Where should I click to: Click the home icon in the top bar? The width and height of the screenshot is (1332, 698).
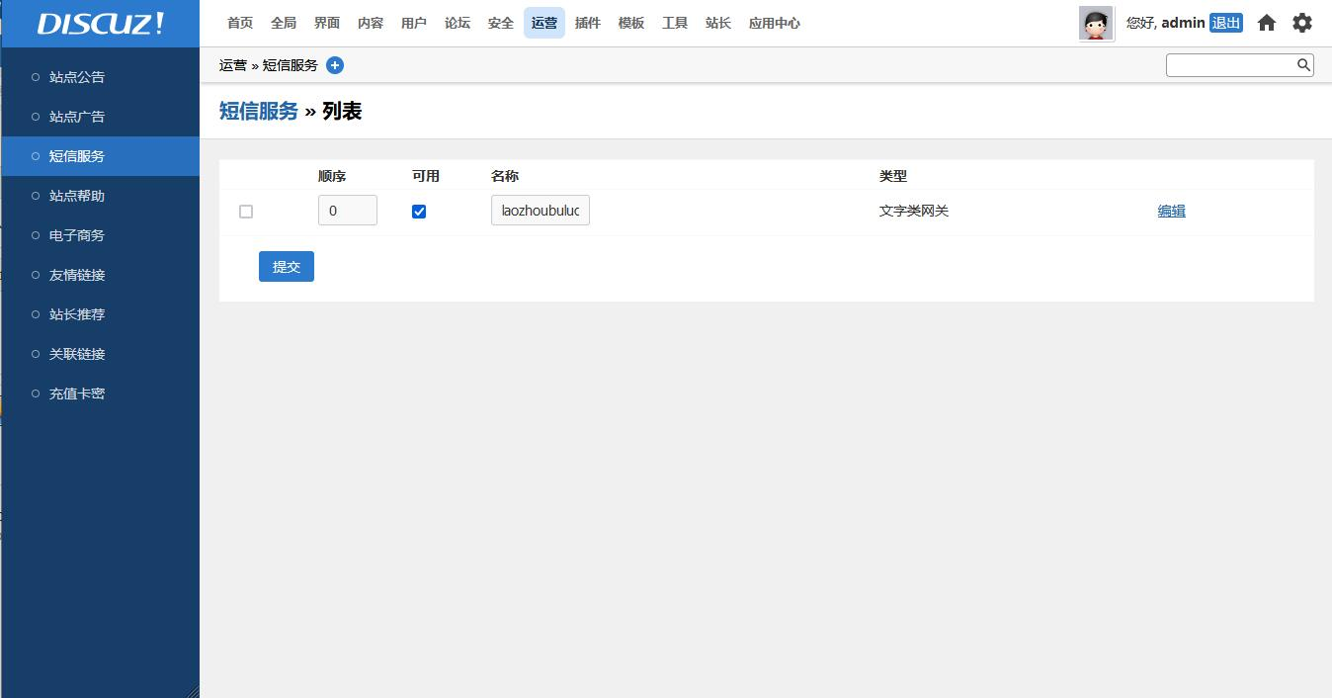click(1266, 22)
